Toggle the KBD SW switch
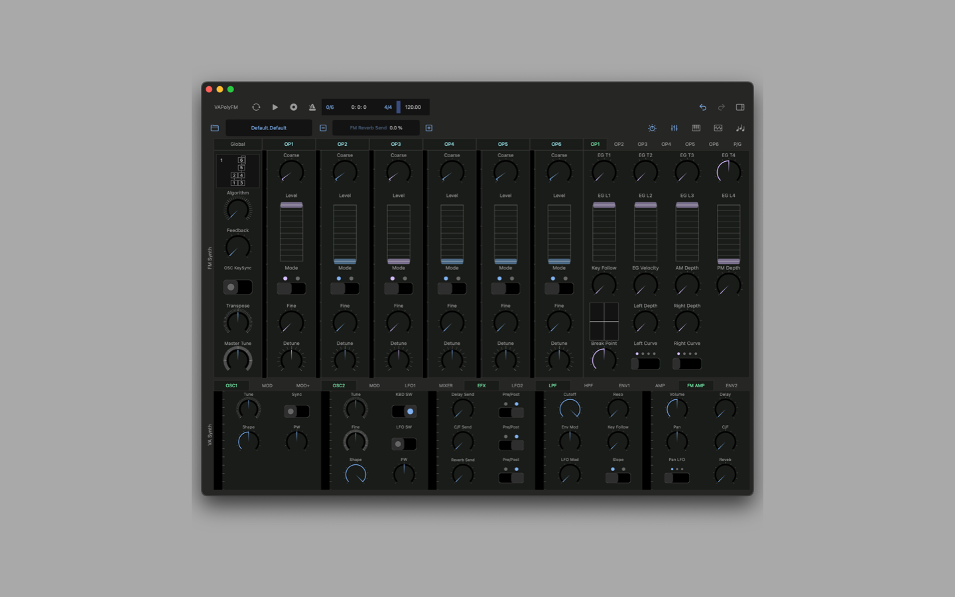Image resolution: width=955 pixels, height=597 pixels. (404, 411)
